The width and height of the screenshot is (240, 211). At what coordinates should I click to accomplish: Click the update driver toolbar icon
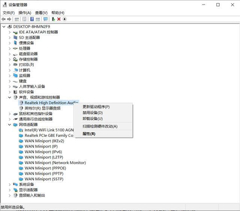53,19
